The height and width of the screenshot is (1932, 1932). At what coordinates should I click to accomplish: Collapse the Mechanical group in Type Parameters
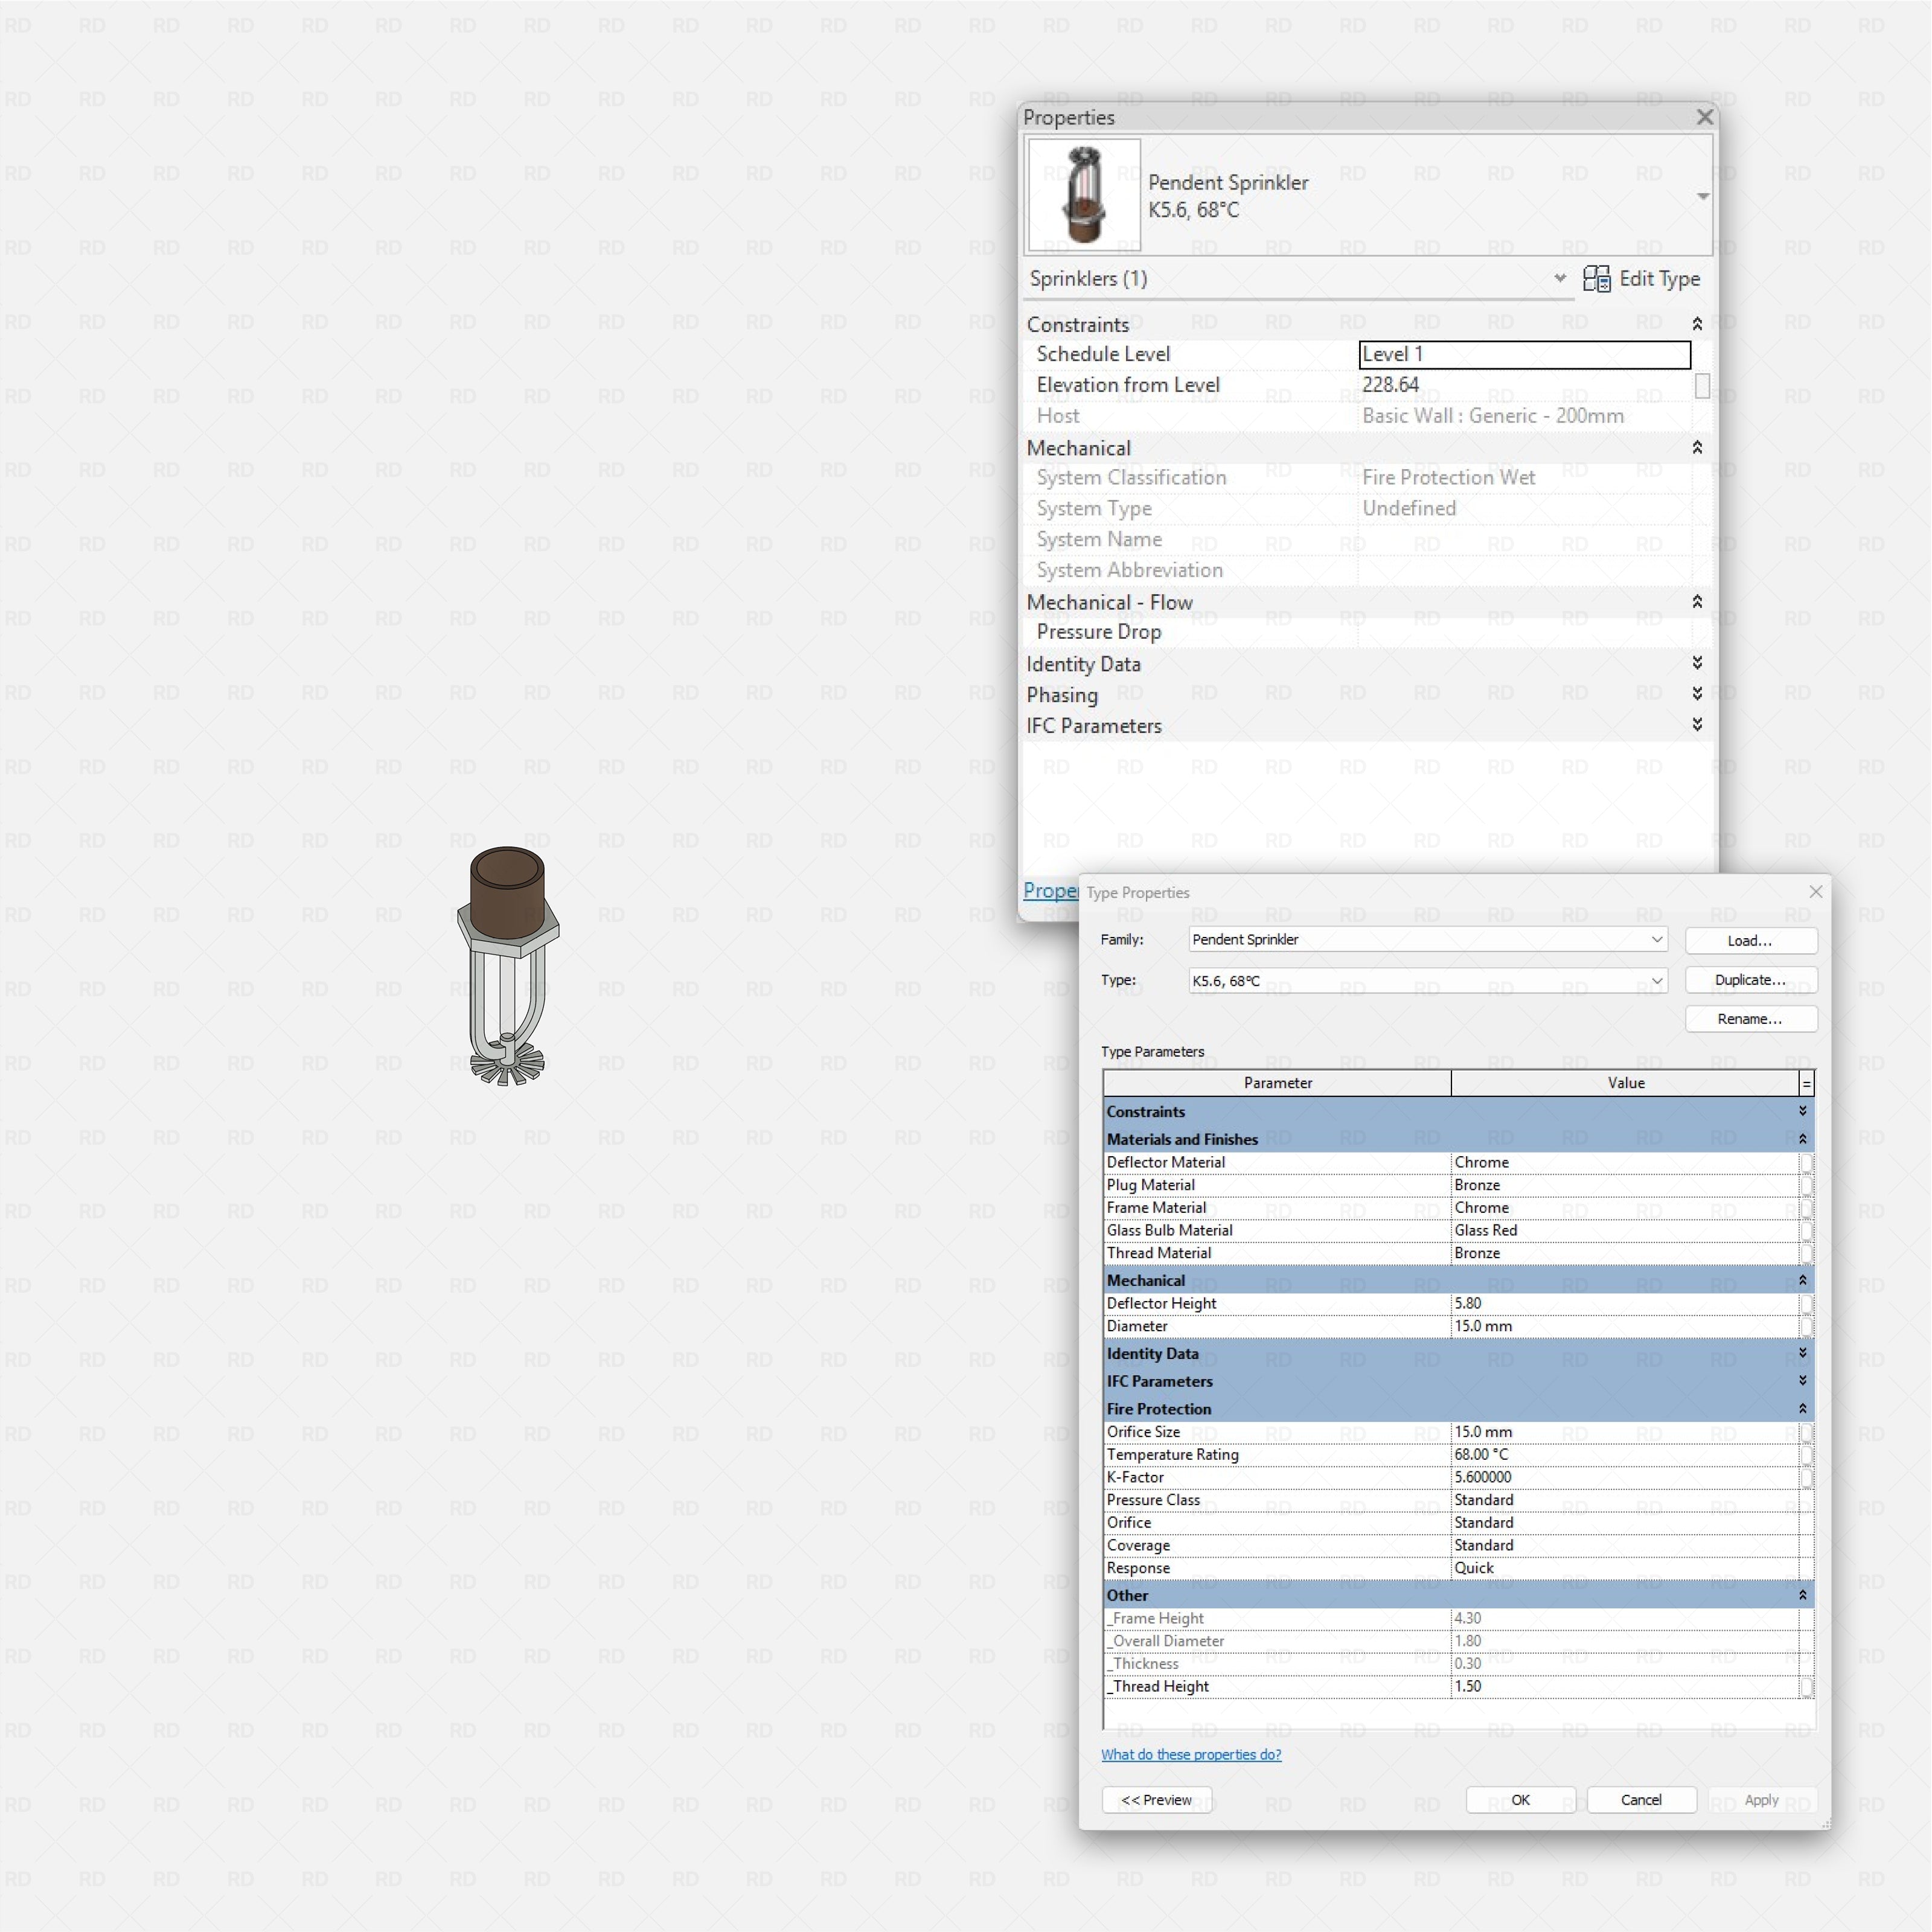[1802, 1280]
